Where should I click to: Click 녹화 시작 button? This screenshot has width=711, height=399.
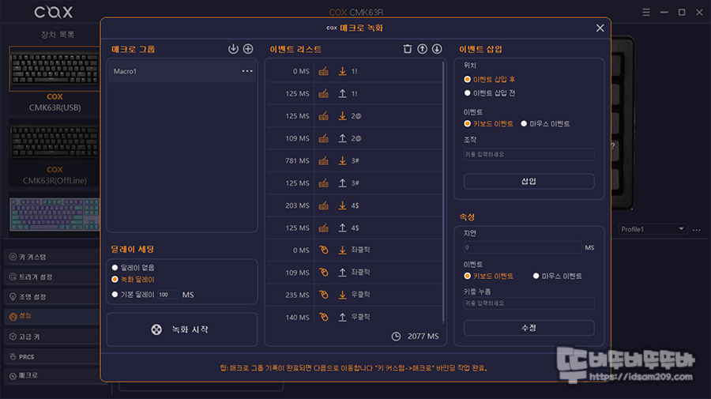pyautogui.click(x=182, y=329)
